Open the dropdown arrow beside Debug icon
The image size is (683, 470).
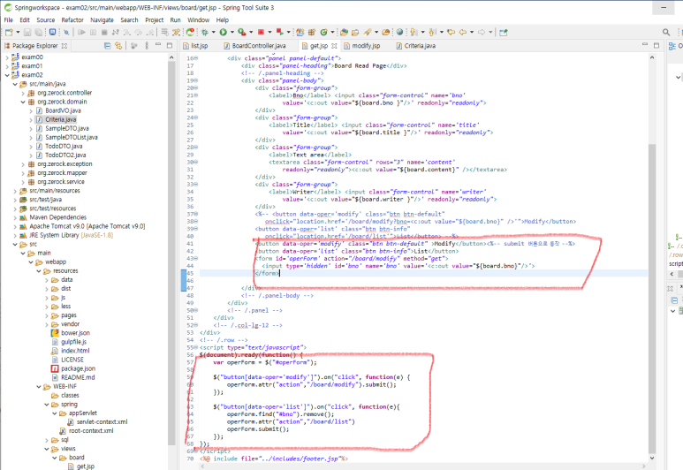pos(214,32)
